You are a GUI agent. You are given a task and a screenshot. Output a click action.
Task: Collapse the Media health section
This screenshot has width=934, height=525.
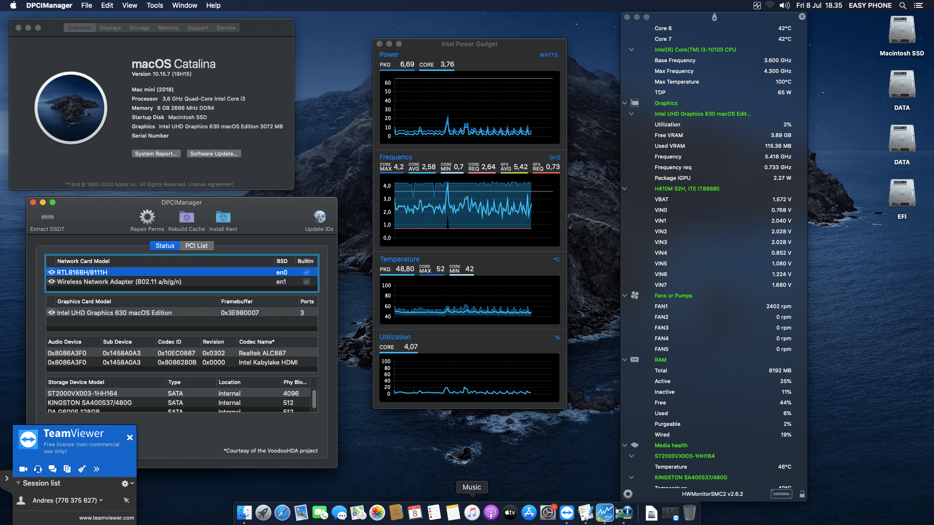(625, 445)
